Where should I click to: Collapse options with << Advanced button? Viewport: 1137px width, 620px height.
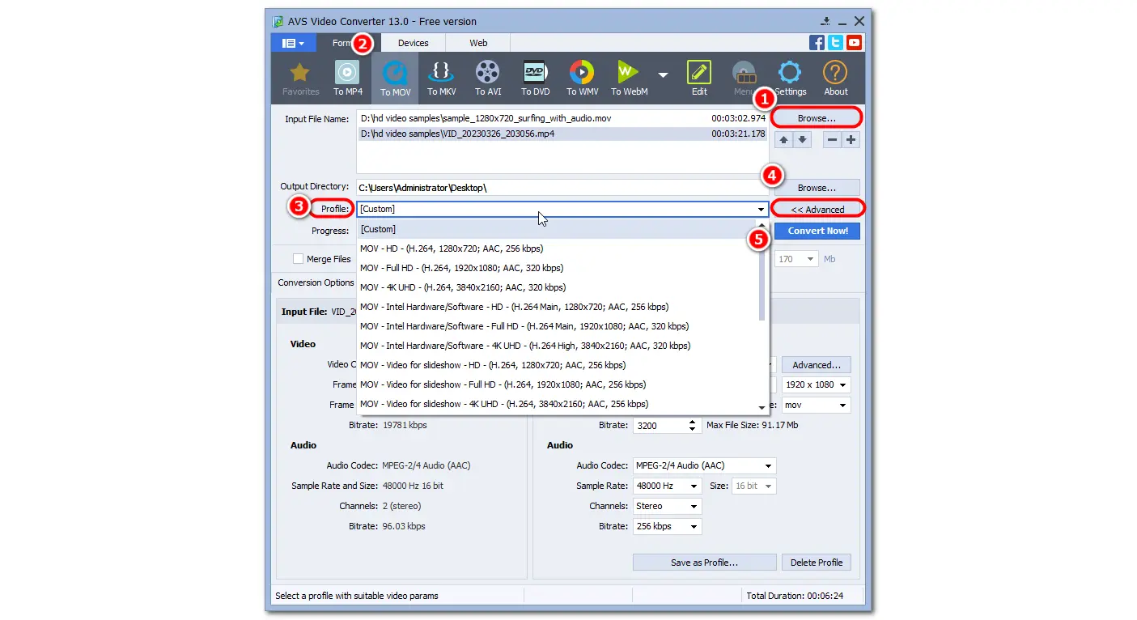[x=817, y=210]
